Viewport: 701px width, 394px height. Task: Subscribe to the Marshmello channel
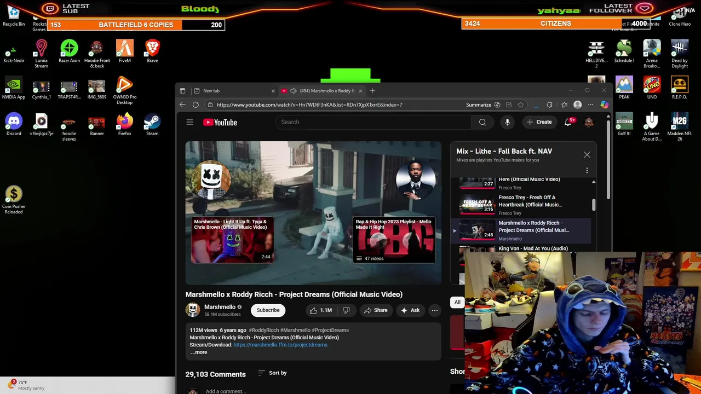tap(268, 310)
